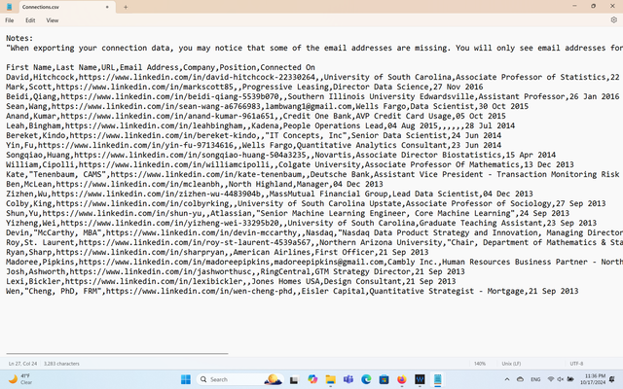This screenshot has width=623, height=389.
Task: Click the Lexi,Bickler row
Action: 231,281
